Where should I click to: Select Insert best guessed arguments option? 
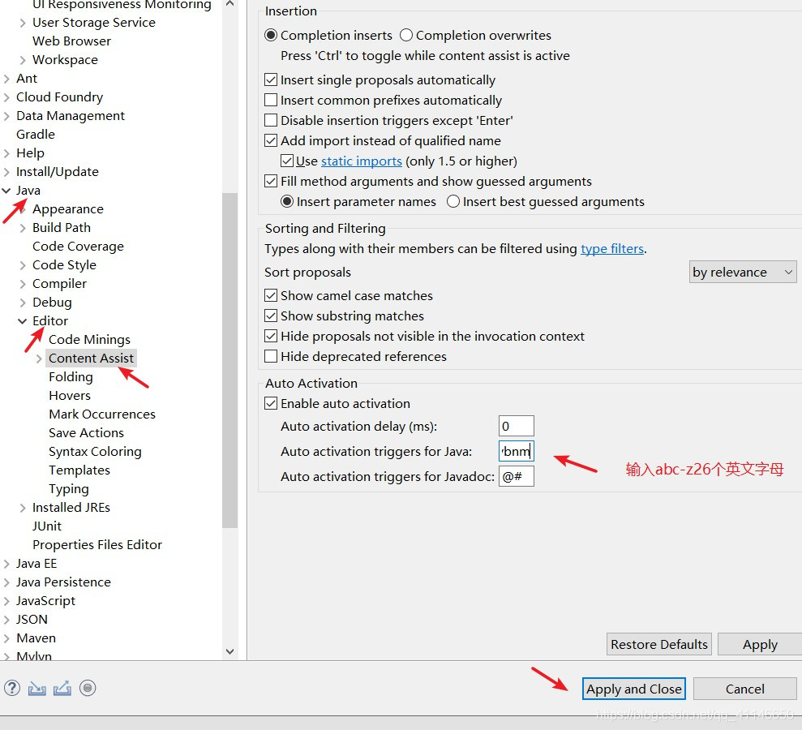click(453, 201)
